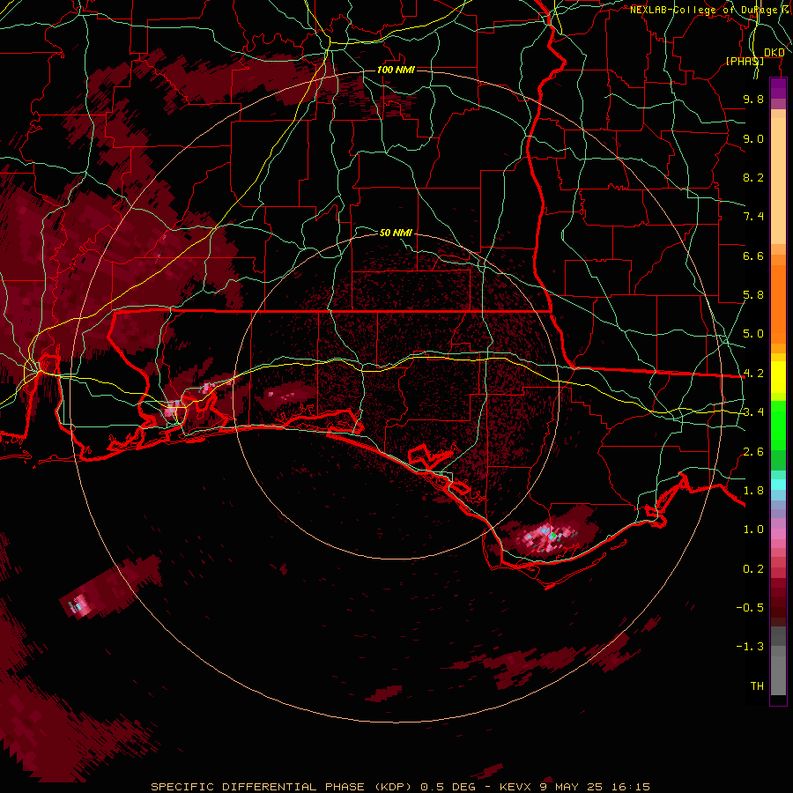The width and height of the screenshot is (793, 793).
Task: Click the 9.0 value on the color scale
Action: [x=753, y=138]
